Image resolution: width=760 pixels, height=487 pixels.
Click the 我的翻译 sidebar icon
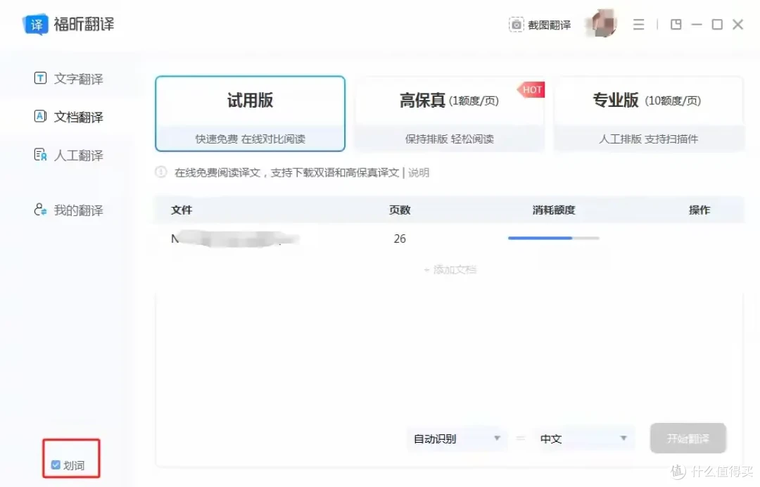tap(40, 209)
